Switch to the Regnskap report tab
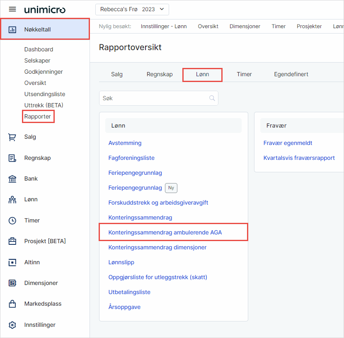 click(160, 75)
